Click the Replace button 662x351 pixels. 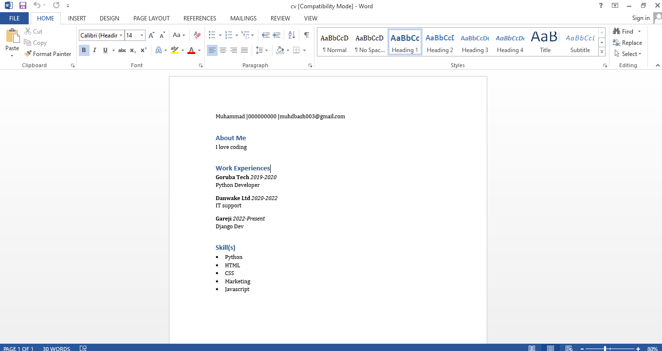627,42
